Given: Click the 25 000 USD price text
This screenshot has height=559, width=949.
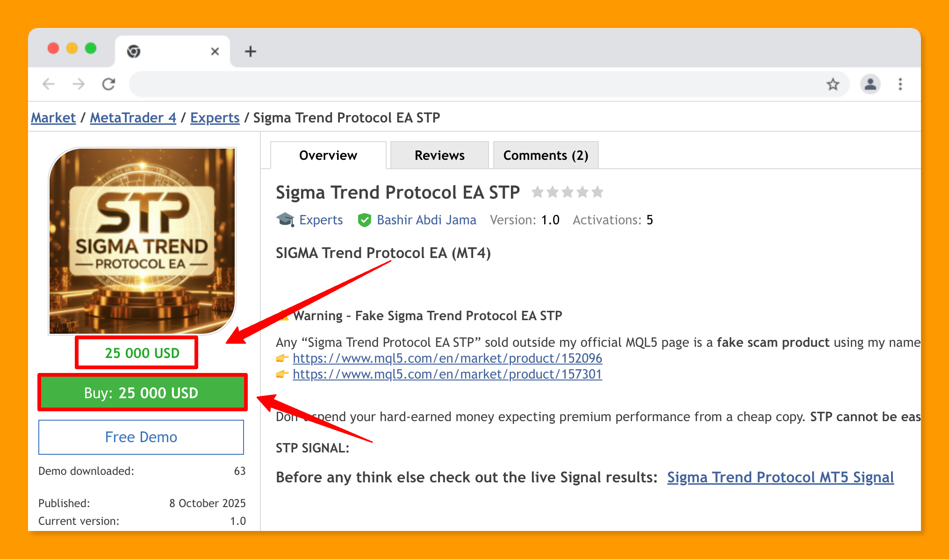Looking at the screenshot, I should [142, 353].
